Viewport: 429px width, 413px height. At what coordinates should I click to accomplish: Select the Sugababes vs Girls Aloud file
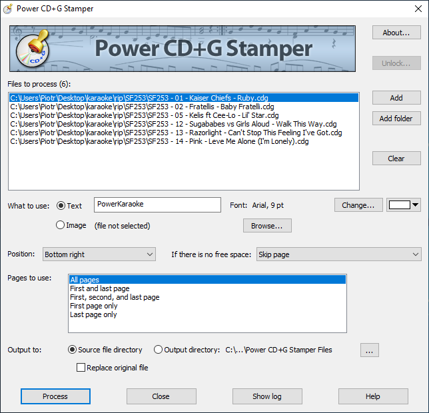click(184, 124)
